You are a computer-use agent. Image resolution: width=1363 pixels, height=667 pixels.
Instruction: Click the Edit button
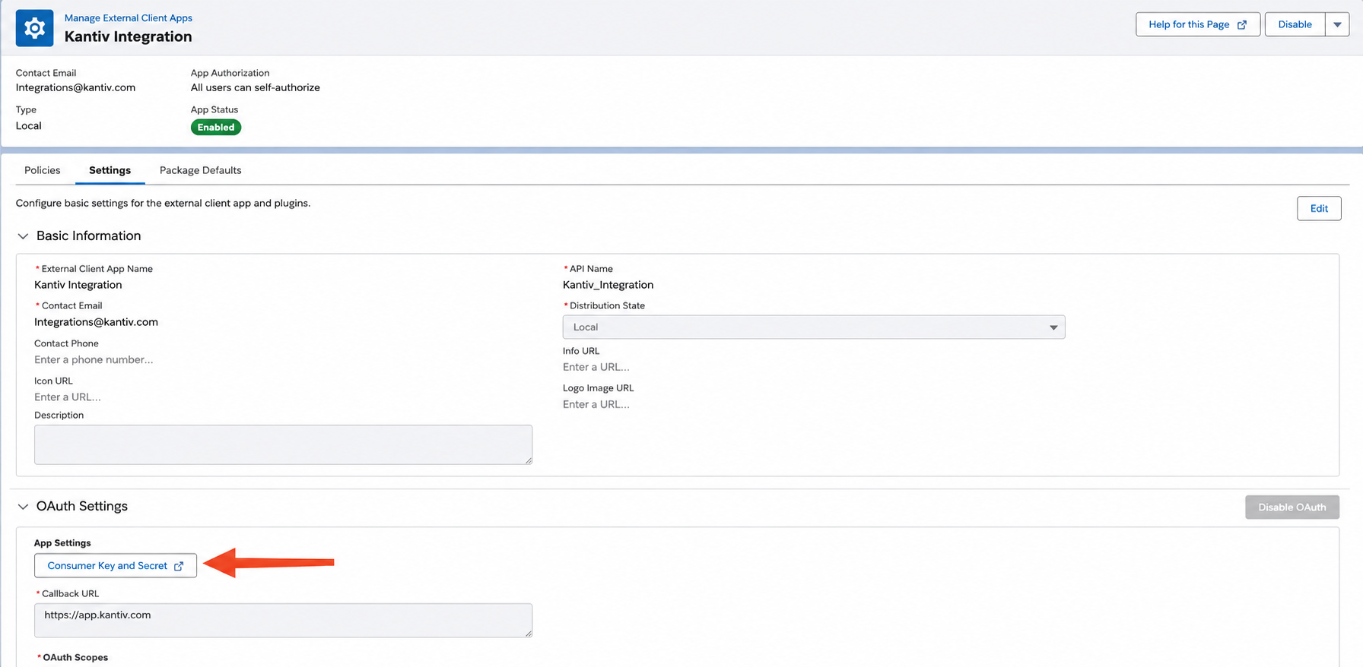click(1319, 208)
